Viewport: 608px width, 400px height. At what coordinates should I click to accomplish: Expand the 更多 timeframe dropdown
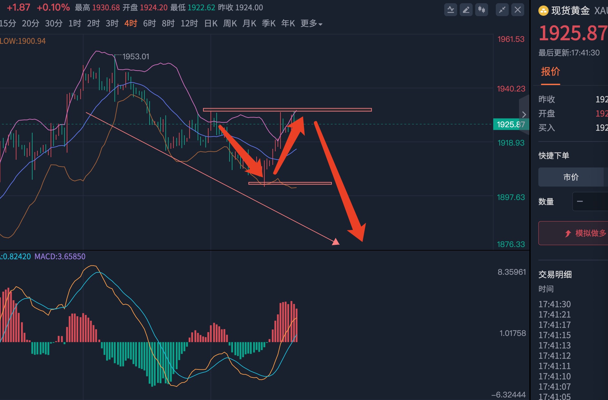tap(311, 24)
